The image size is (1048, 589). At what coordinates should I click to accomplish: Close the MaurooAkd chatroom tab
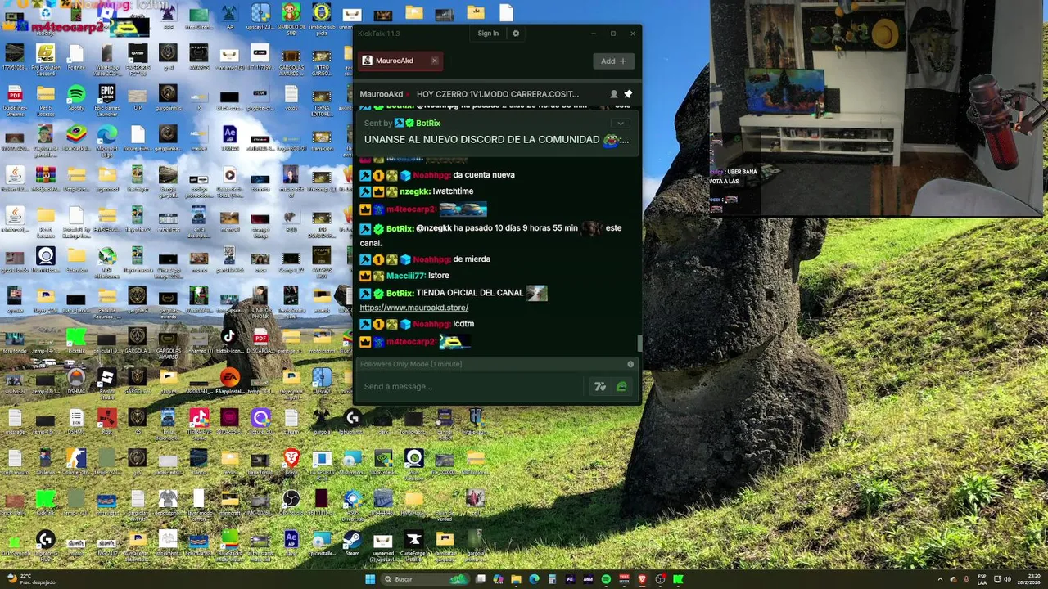click(435, 61)
